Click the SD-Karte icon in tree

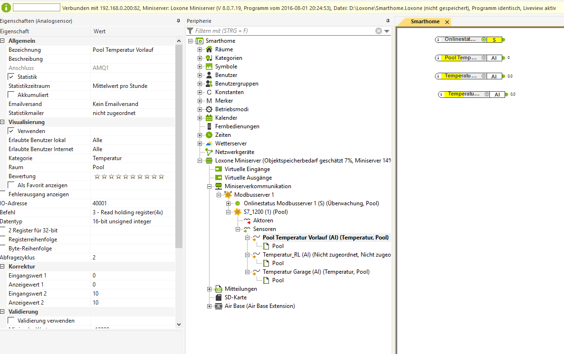[219, 297]
